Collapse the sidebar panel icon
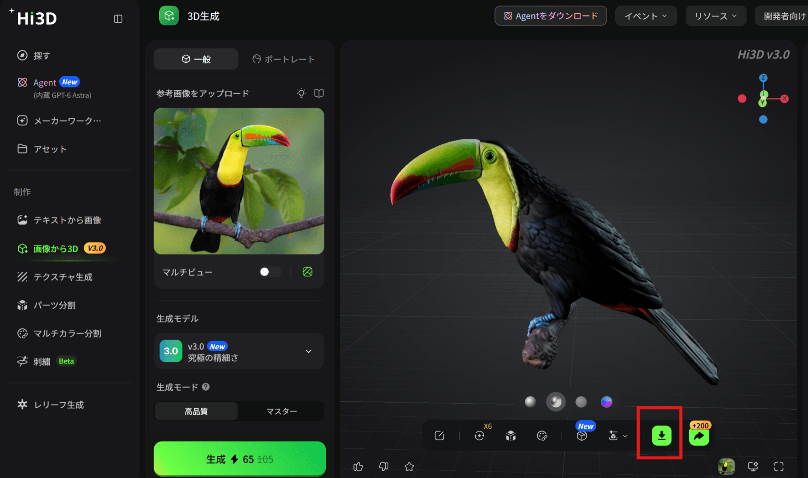808x478 pixels. (x=118, y=19)
